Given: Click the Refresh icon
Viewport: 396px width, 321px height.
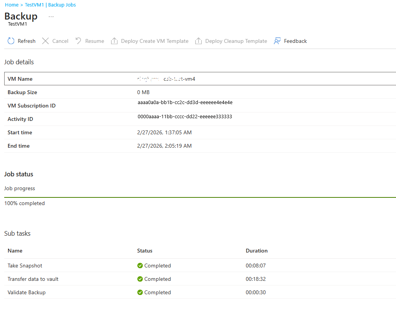Looking at the screenshot, I should [11, 41].
